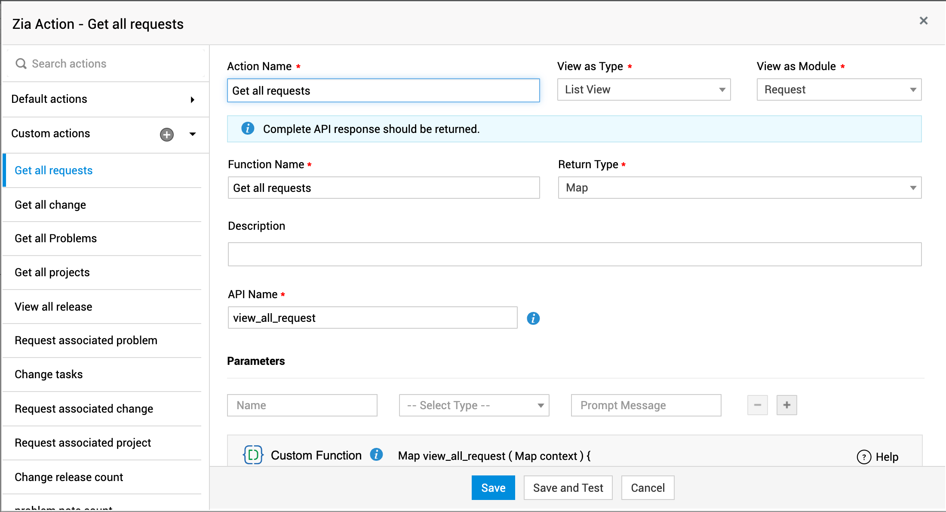Click the Search actions field

105,64
